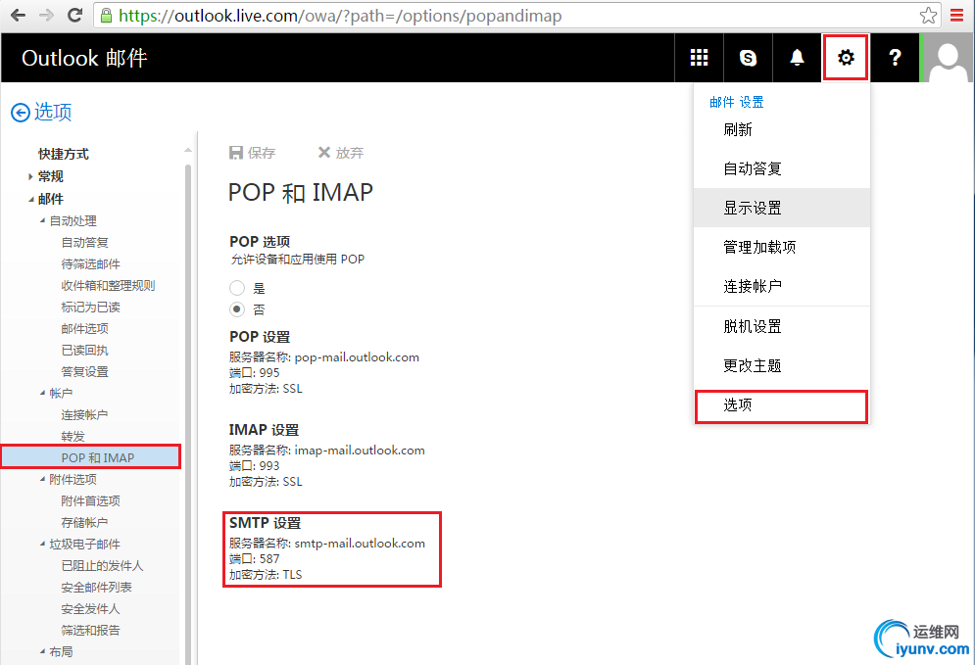Screen dimensions: 975x665
Task: Go back with the 选项 arrow icon
Action: point(21,113)
